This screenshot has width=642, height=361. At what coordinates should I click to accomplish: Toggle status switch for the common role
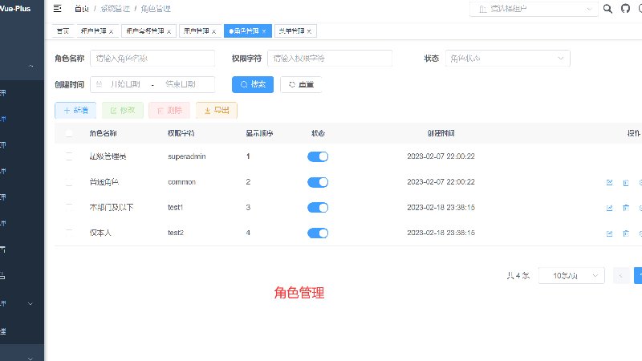coord(318,182)
